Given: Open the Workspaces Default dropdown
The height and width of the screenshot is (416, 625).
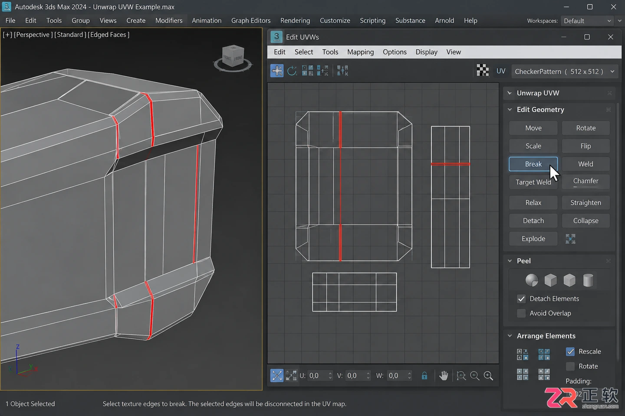Looking at the screenshot, I should (x=587, y=21).
